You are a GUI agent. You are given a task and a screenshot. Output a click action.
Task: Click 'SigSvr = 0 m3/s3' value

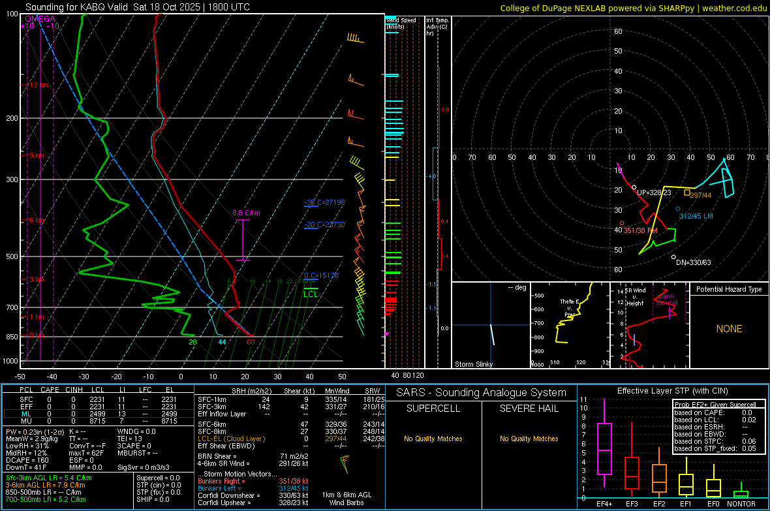[x=144, y=467]
